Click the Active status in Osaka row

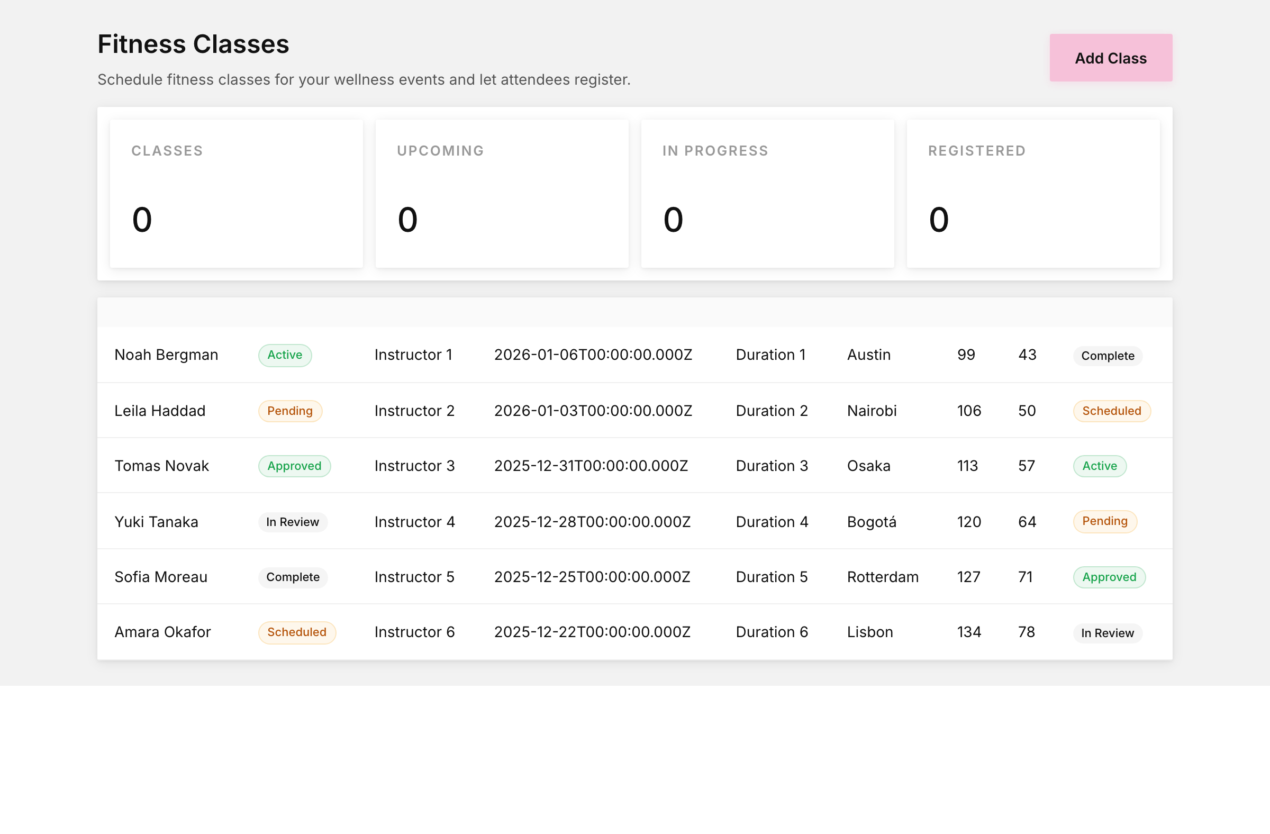pos(1100,466)
